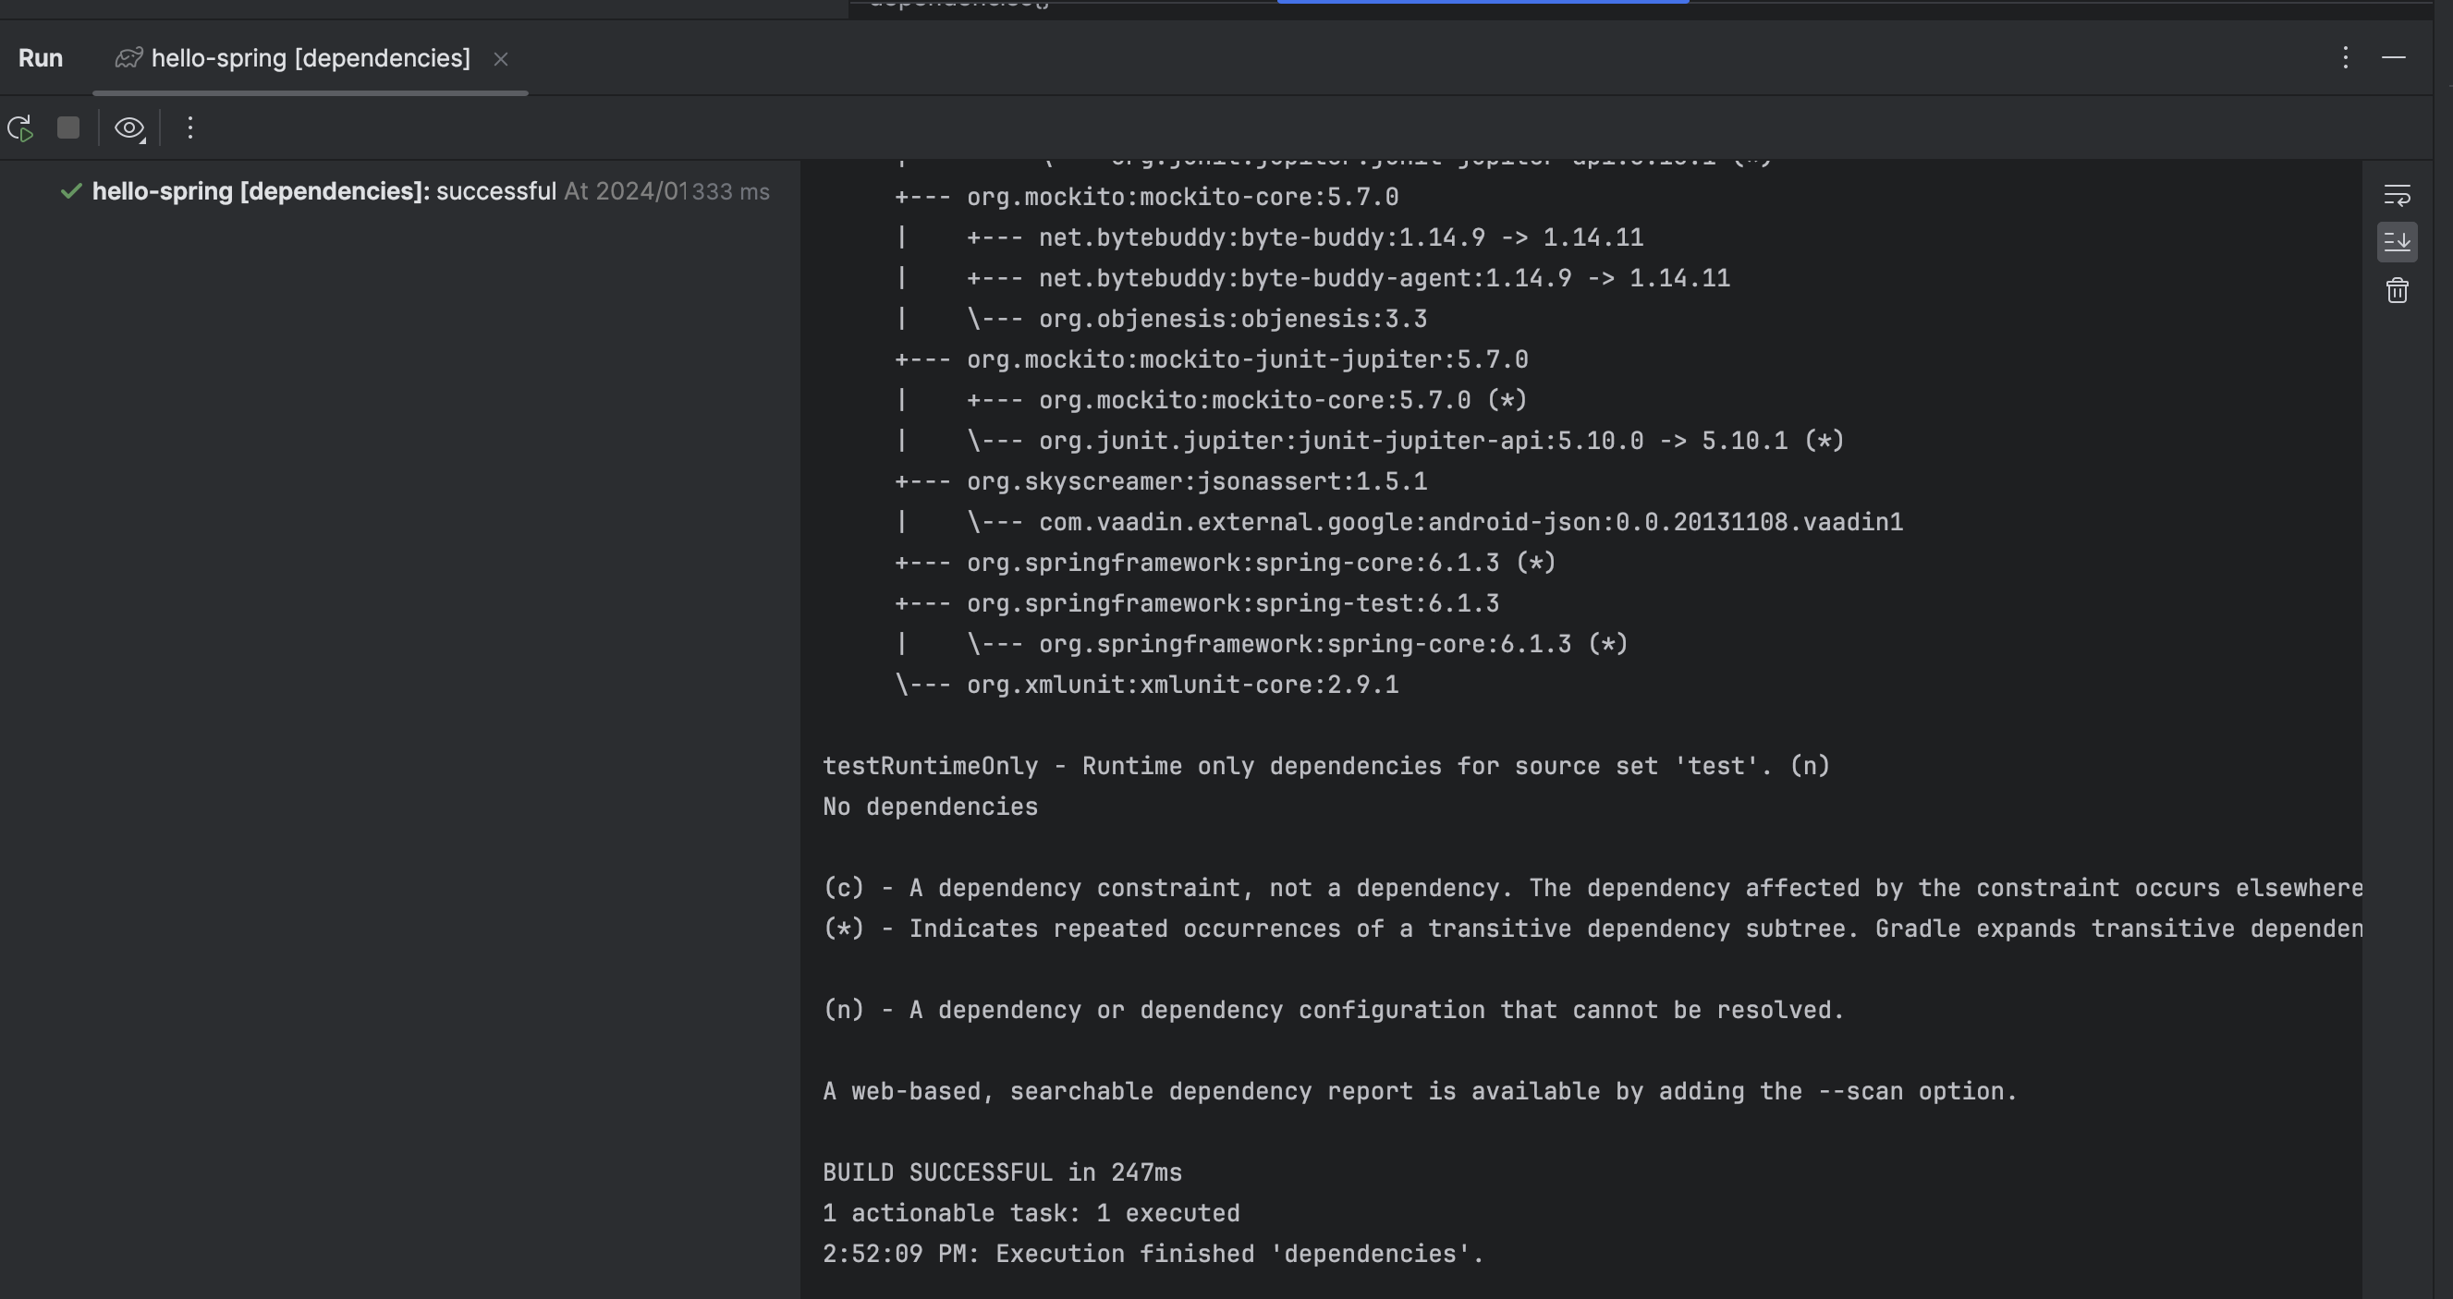The height and width of the screenshot is (1299, 2453).
Task: Click the (n) cannot be resolved legend line
Action: click(1333, 1011)
